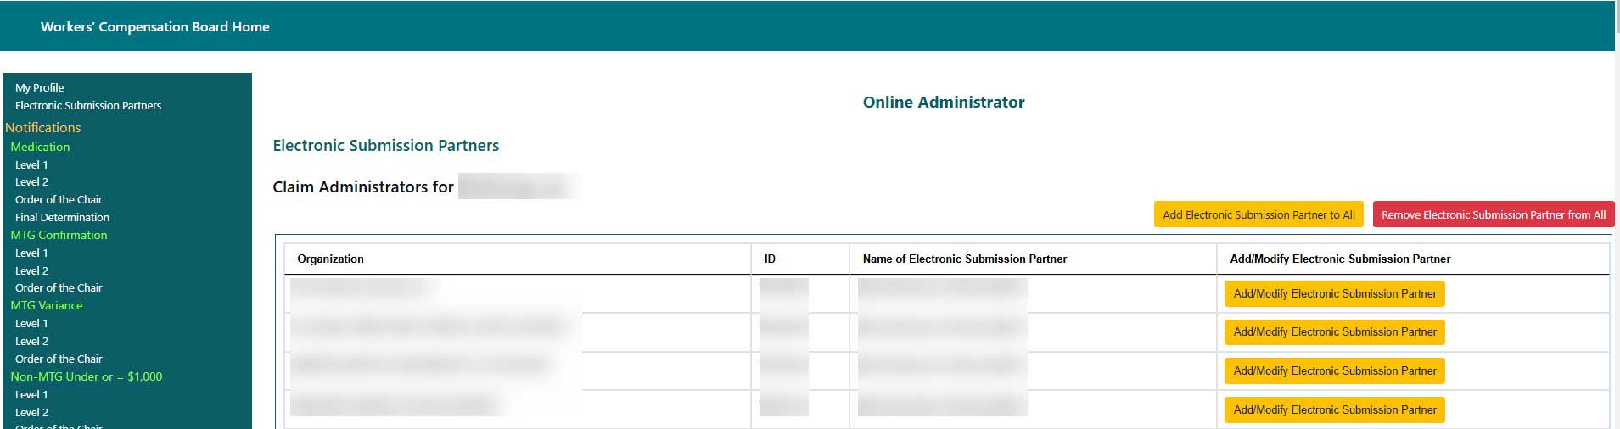Screen dimensions: 1620x429
Task: Click the Organization column header
Action: coord(330,259)
